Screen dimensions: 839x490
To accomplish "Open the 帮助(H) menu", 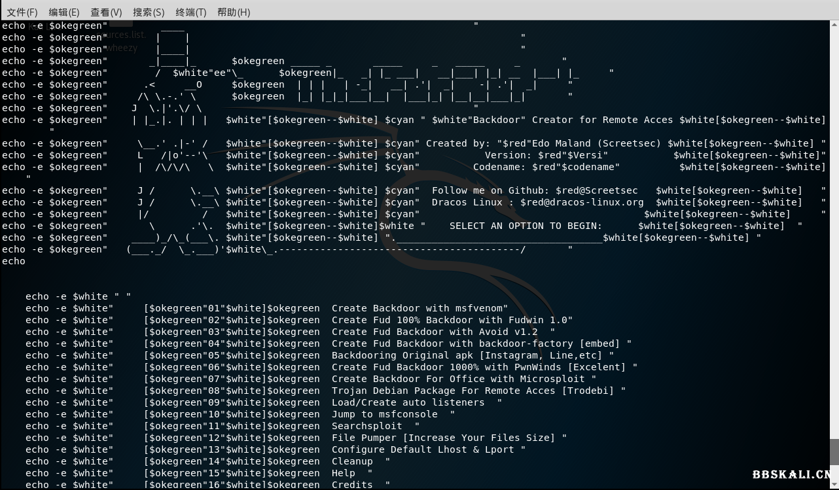I will [234, 12].
